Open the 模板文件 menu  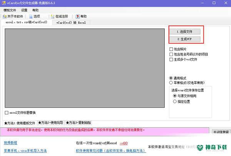10,10
